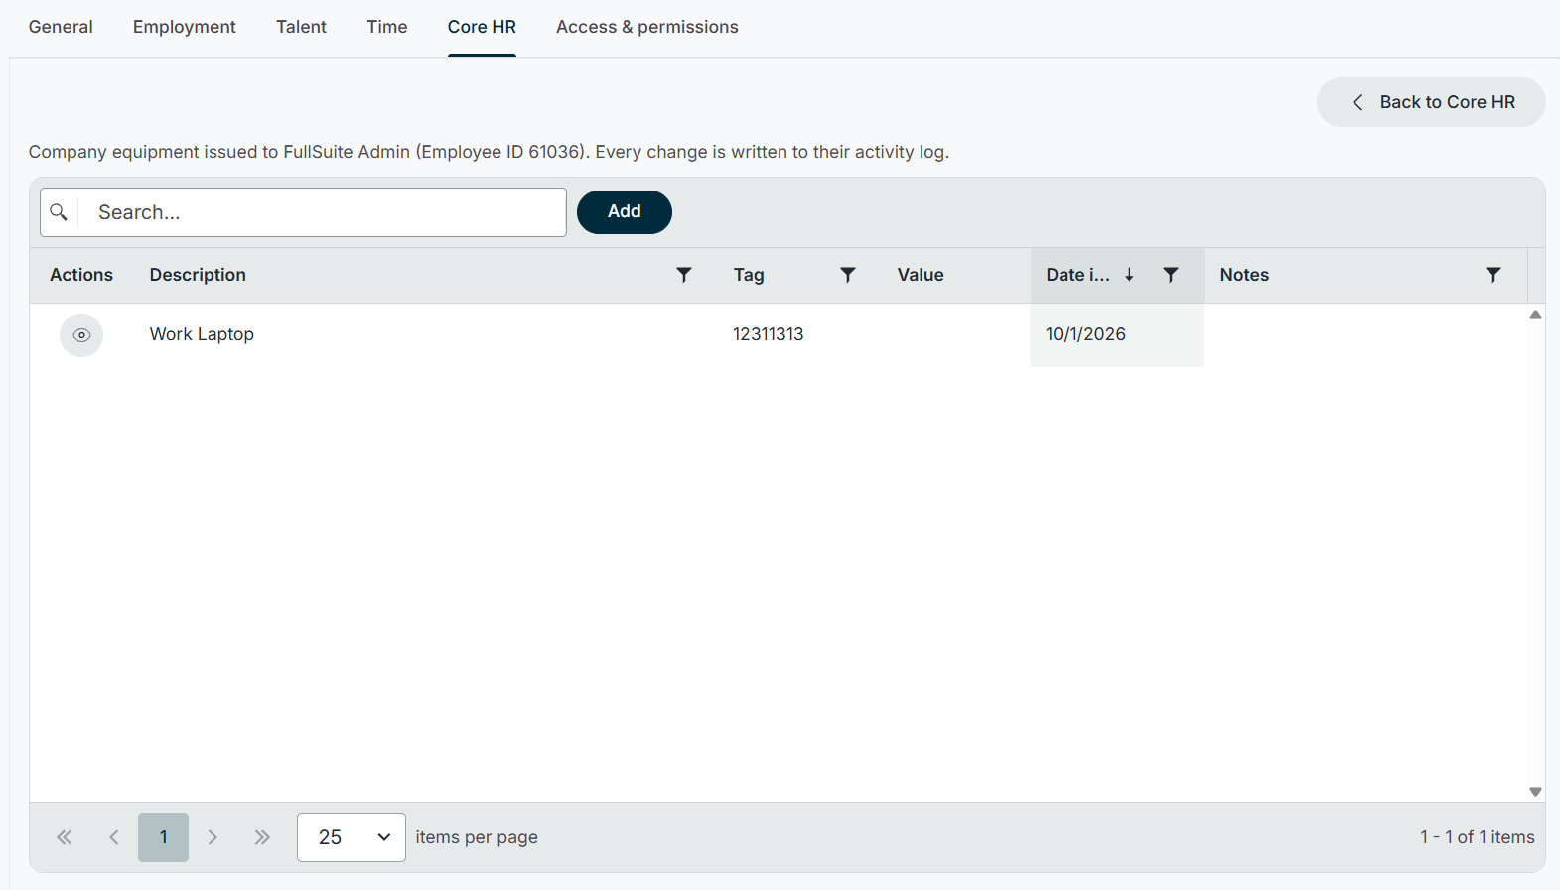1560x890 pixels.
Task: Click the Add button
Action: click(x=625, y=212)
